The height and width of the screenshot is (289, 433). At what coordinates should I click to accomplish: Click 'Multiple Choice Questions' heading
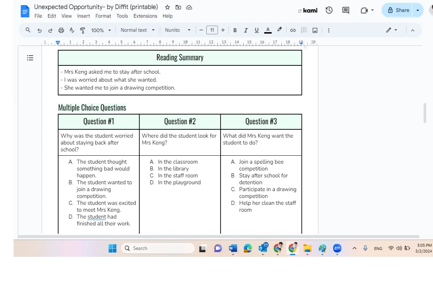(x=92, y=108)
